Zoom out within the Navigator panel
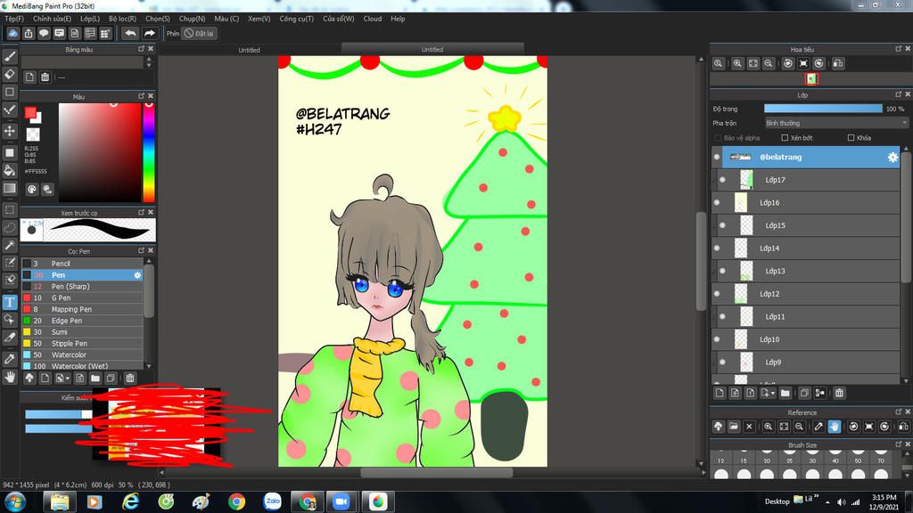Viewport: 913px width, 513px height. pyautogui.click(x=769, y=63)
